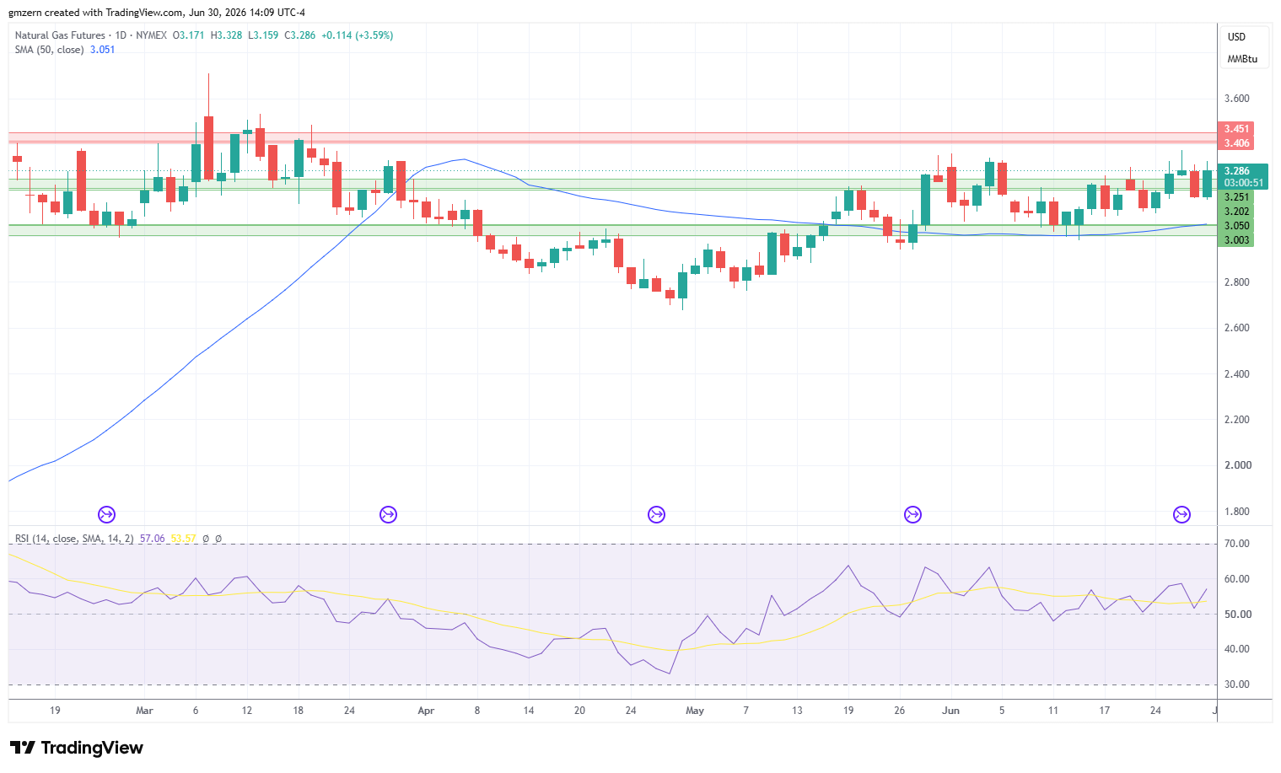Click the change value +0.114 (+3.59%)
The height and width of the screenshot is (773, 1281).
358,35
